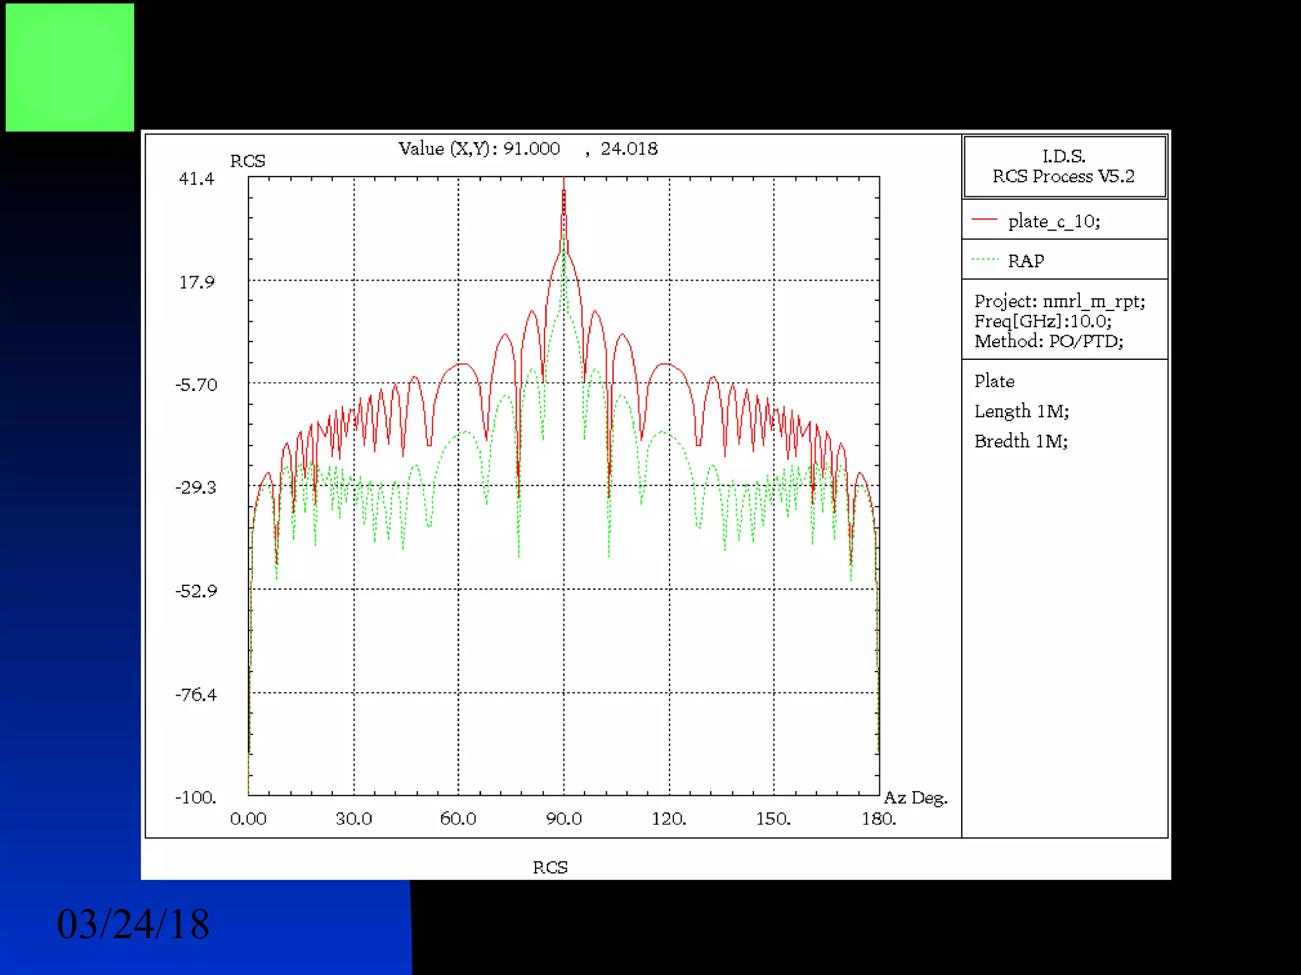Click the Project nmrl_m_rpt info text
Image resolution: width=1301 pixels, height=975 pixels.
1059,301
